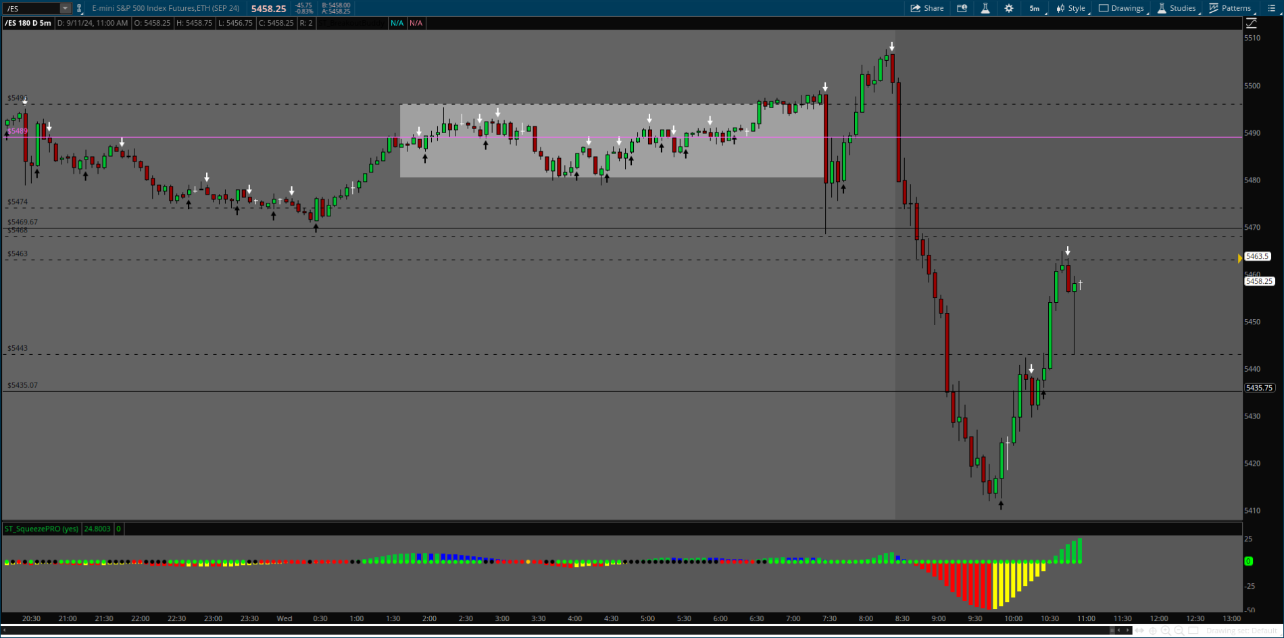The image size is (1284, 638).
Task: Click the $5469.67 price line label
Action: click(x=22, y=222)
